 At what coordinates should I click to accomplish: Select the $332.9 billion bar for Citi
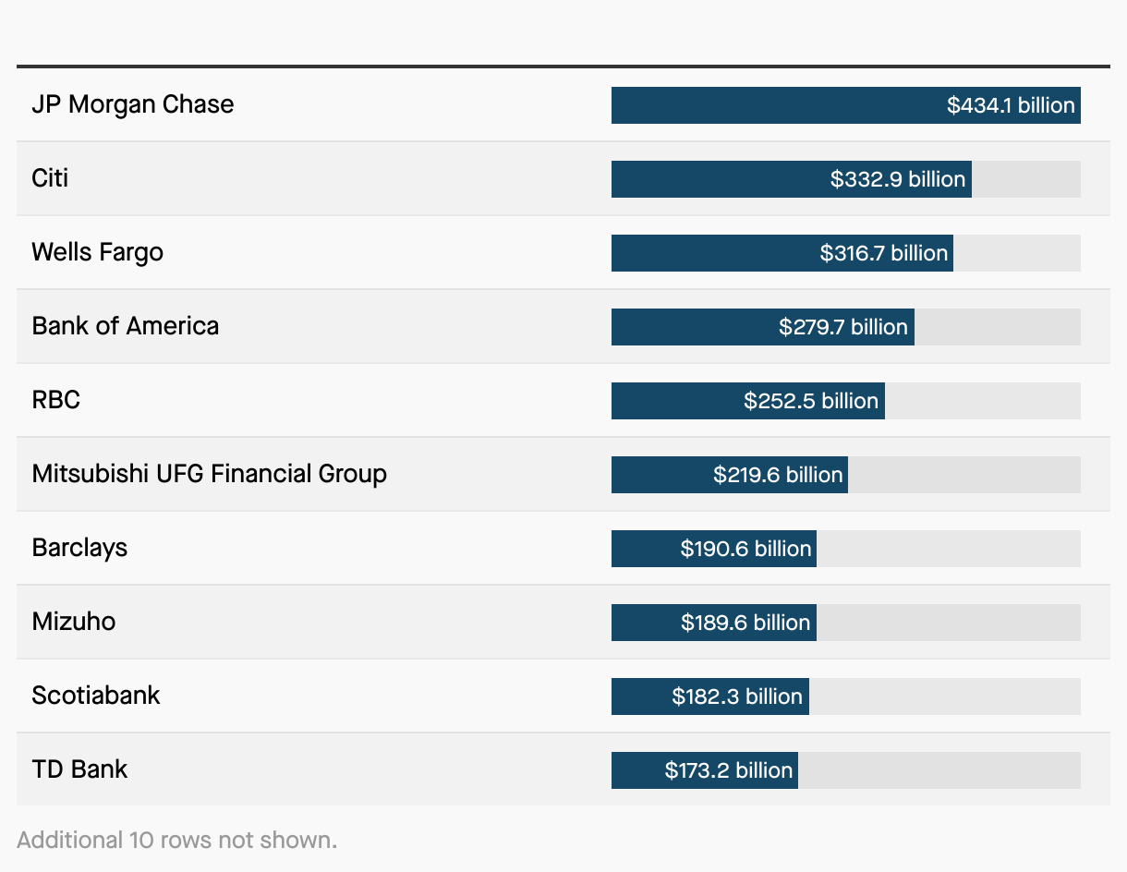[x=792, y=179]
